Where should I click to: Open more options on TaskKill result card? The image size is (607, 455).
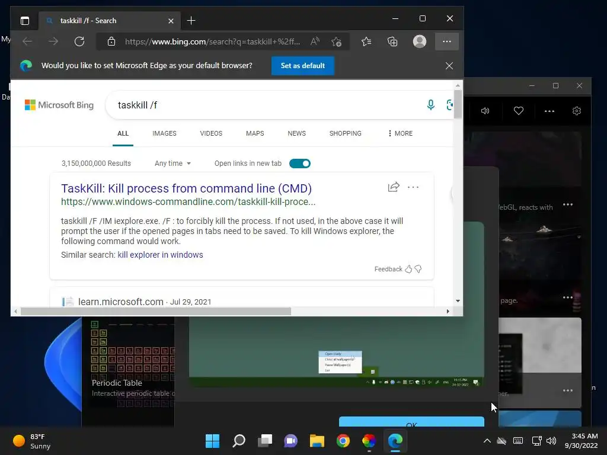pyautogui.click(x=413, y=187)
